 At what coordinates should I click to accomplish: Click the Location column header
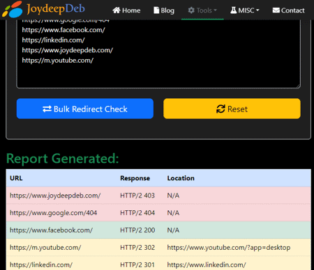(x=181, y=178)
